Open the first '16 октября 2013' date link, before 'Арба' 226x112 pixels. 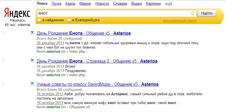pyautogui.click(x=50, y=94)
